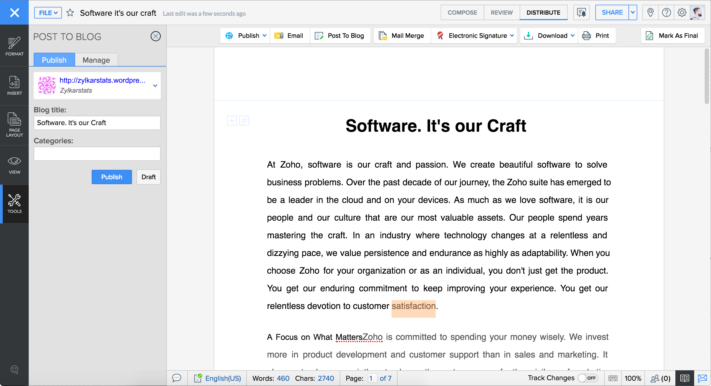
Task: Star this document as favorite
Action: click(70, 13)
